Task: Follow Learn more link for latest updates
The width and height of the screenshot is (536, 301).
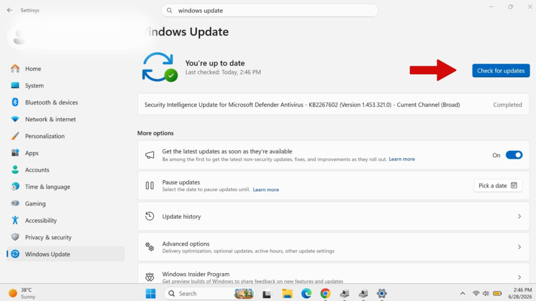Action: 401,159
